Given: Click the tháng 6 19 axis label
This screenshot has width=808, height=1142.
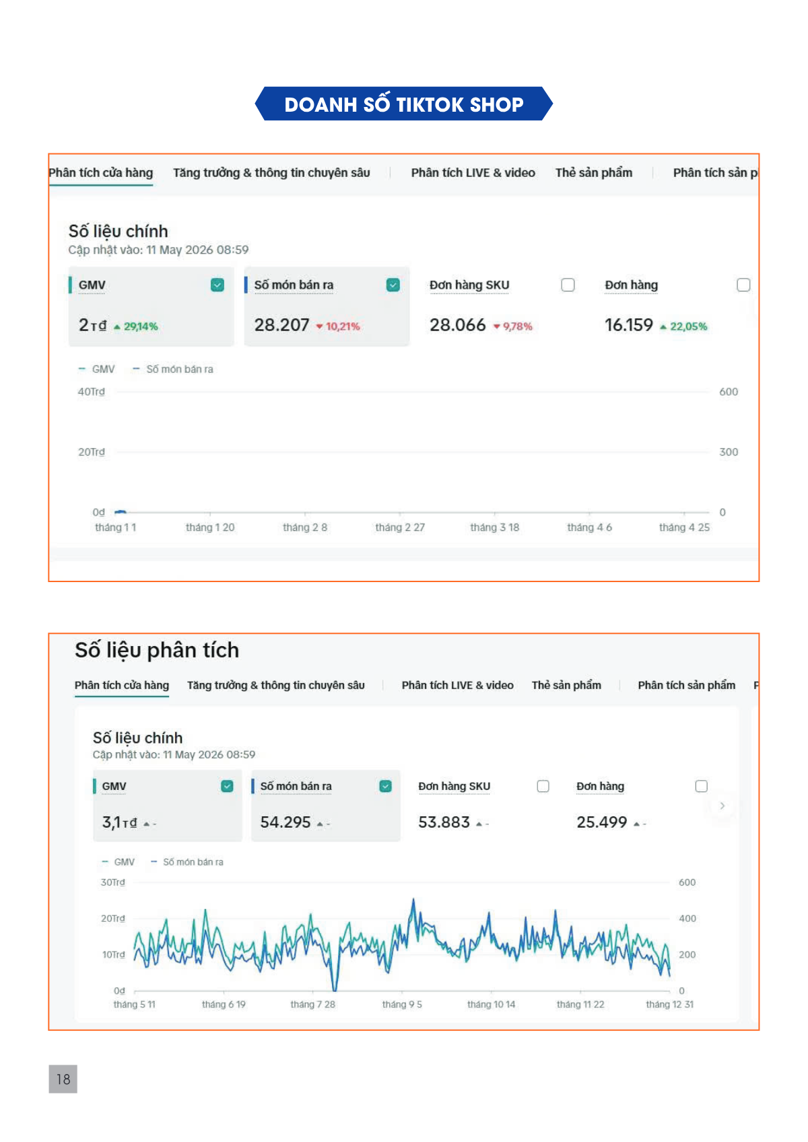Looking at the screenshot, I should pos(224,1004).
